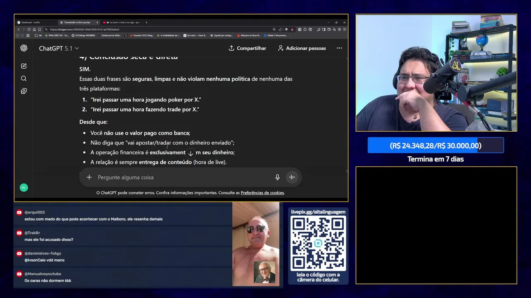Screen dimensions: 531x298
Task: Click the browser address bar URL
Action: [x=84, y=29]
